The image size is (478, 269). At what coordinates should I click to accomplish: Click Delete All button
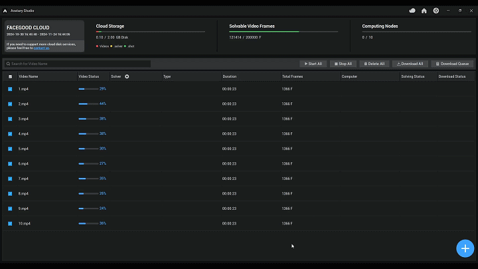coord(374,64)
